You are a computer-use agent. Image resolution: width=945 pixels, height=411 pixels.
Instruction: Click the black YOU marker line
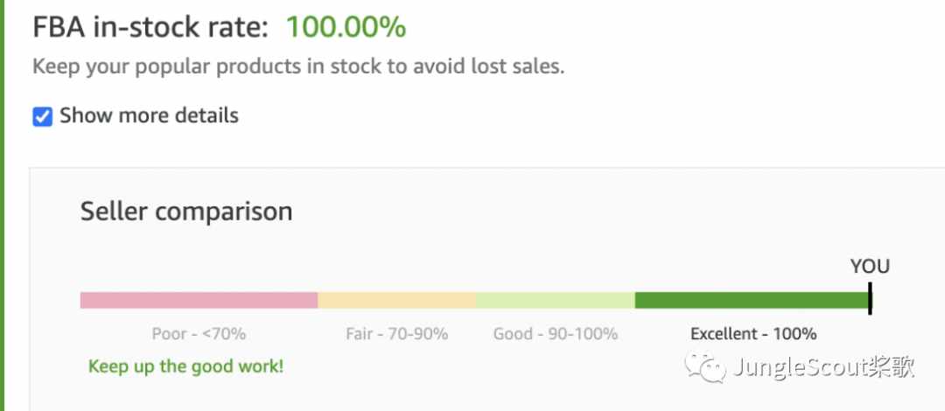[870, 298]
